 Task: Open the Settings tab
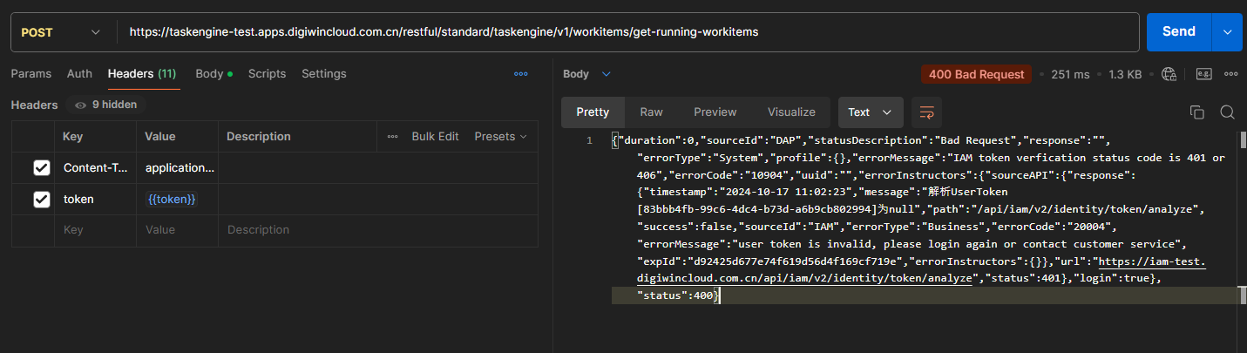(x=324, y=74)
